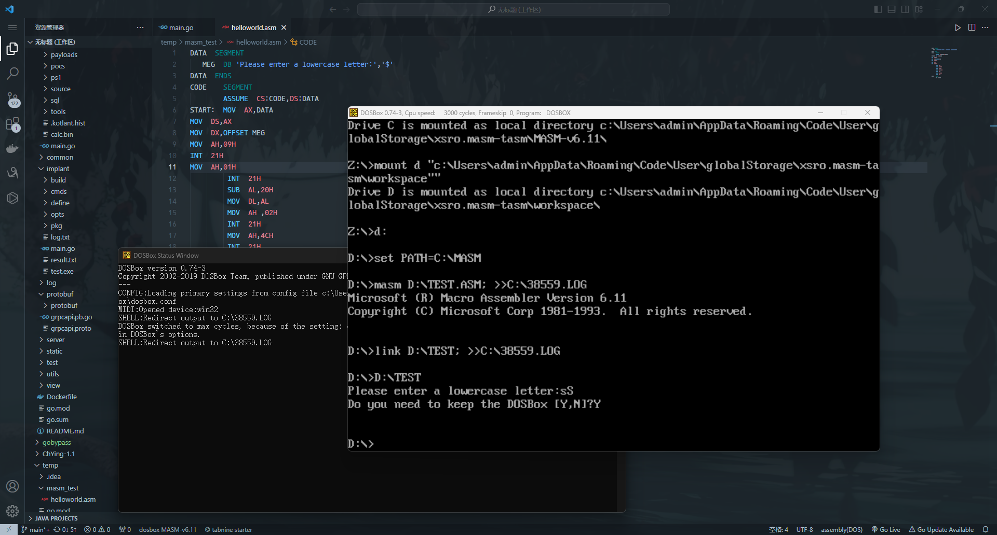The height and width of the screenshot is (535, 997).
Task: Open helloworld.asm in the Explorer tree
Action: [x=73, y=499]
